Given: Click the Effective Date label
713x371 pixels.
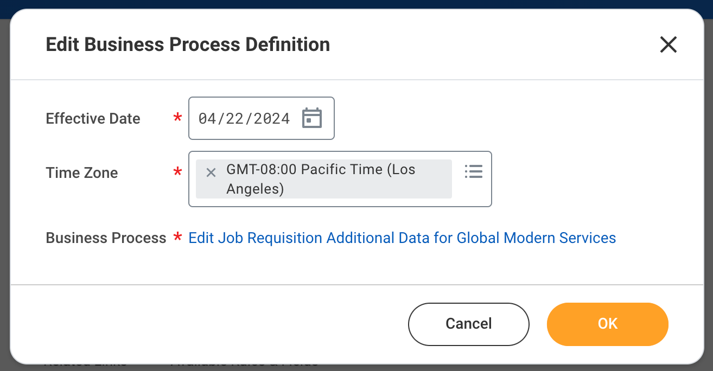Looking at the screenshot, I should coord(93,119).
